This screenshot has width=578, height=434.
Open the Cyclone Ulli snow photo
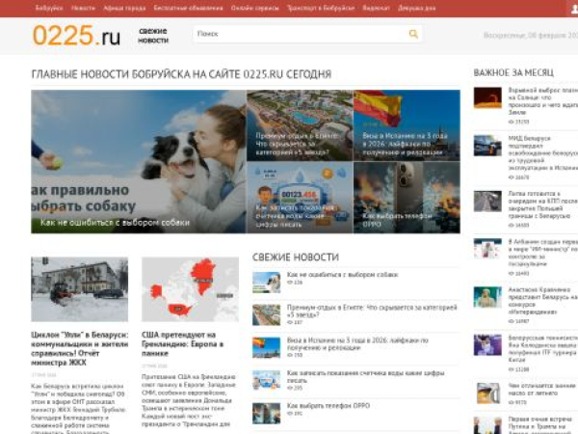coord(79,288)
